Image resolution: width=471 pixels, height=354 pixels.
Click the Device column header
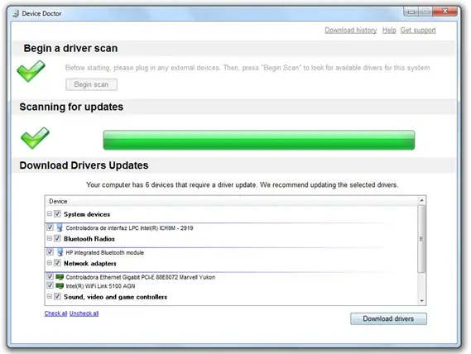tap(231, 201)
